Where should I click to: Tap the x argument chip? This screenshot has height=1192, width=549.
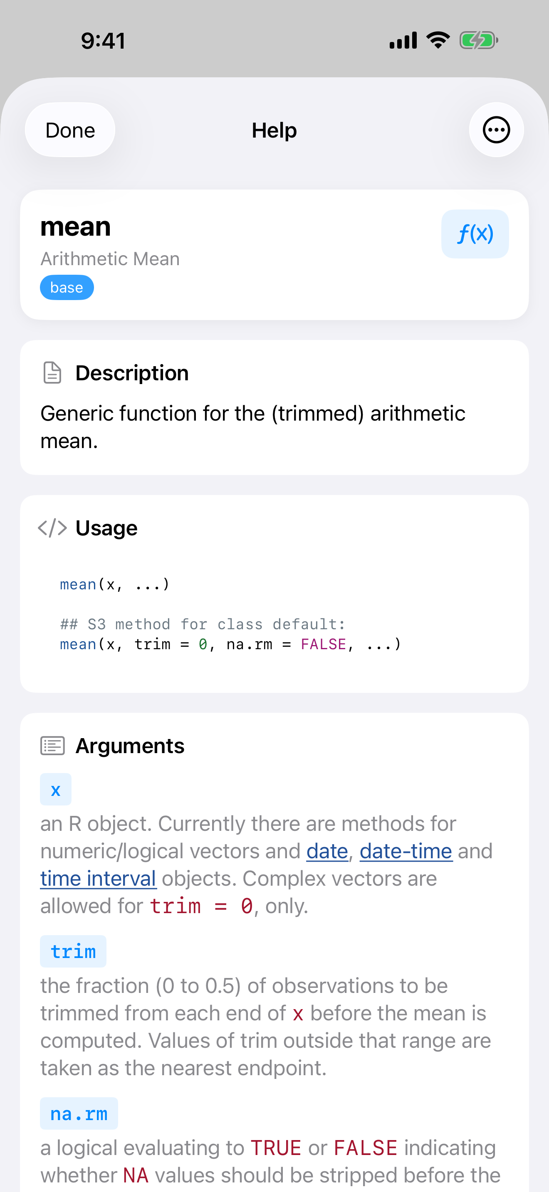(56, 789)
